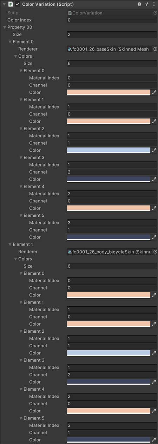The height and width of the screenshot is (444, 158).
Task: Open the peach color swatch of baseSkin Element 0
Action: point(108,92)
